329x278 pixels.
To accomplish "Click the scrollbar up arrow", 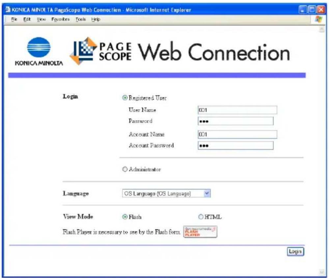I will tap(321, 29).
